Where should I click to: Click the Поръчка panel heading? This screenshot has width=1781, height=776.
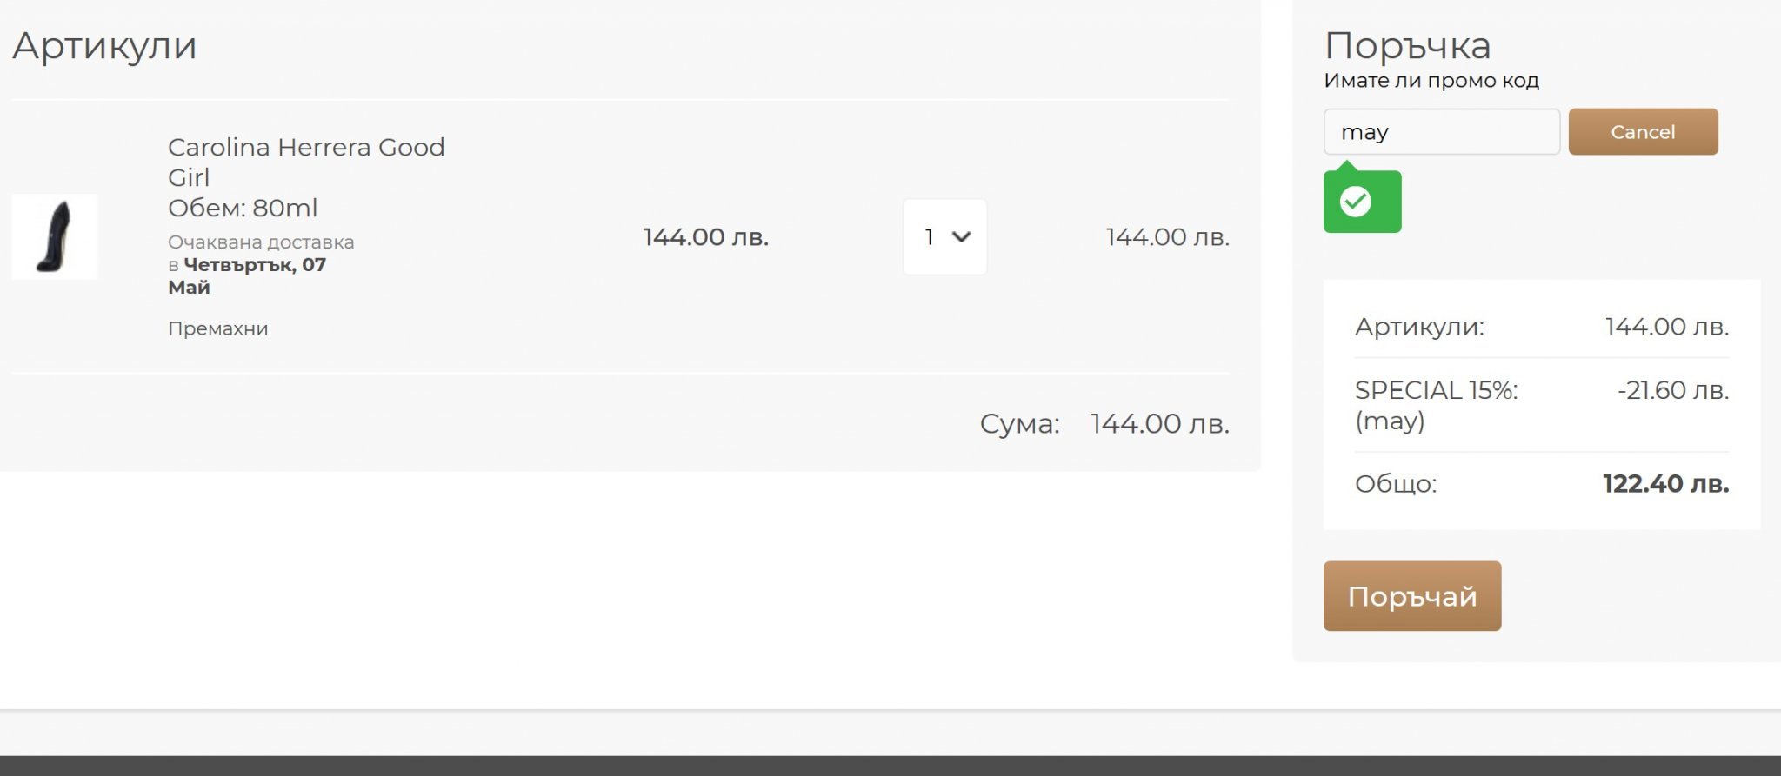tap(1407, 45)
